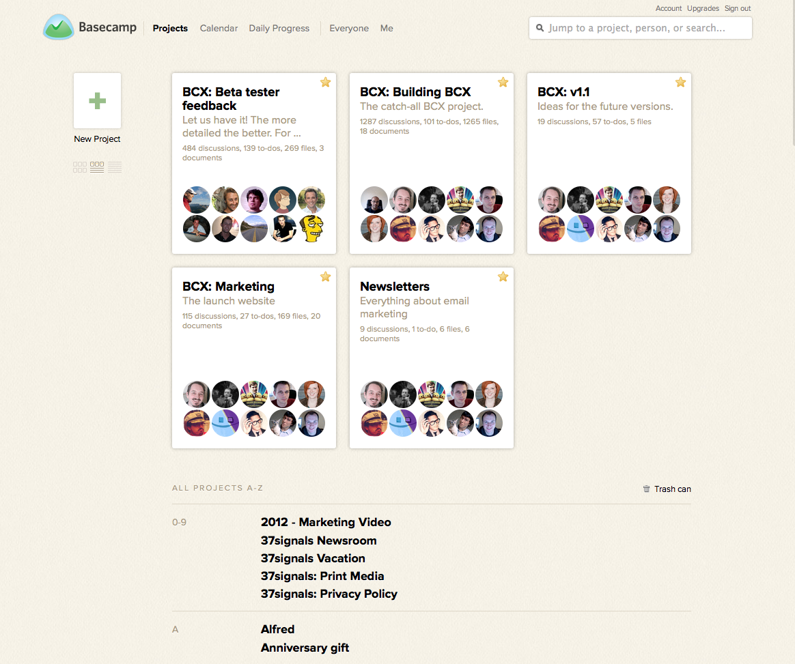Open the Everyone section

click(349, 29)
